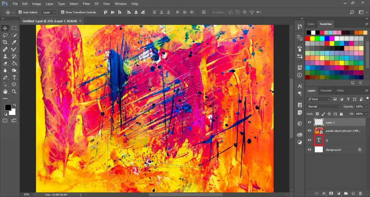
Task: Select the Rectangular Marquee tool
Action: pos(14,28)
